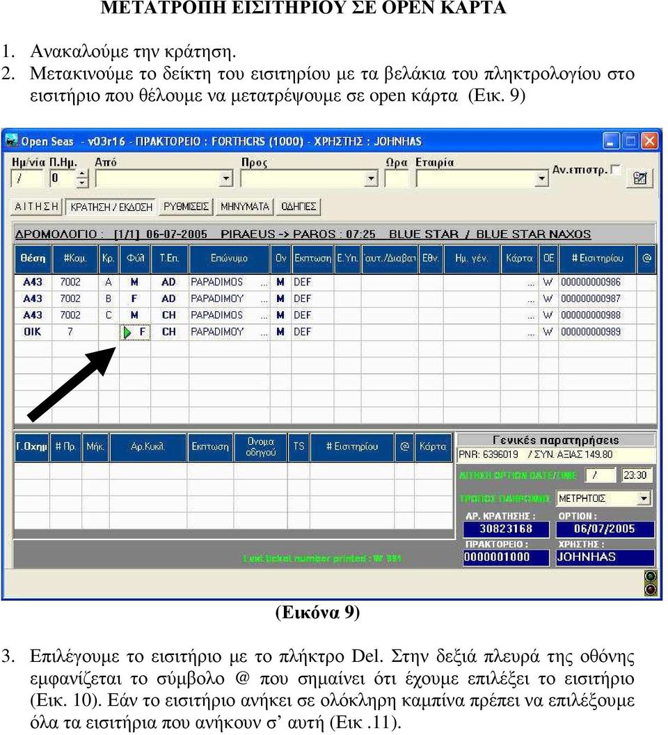
Task: Open the ΡΥΘΜΙΣΕΙΣ tab
Action: (x=186, y=207)
